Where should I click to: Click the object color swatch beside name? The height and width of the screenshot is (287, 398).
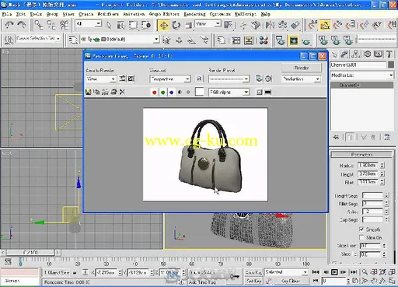391,65
